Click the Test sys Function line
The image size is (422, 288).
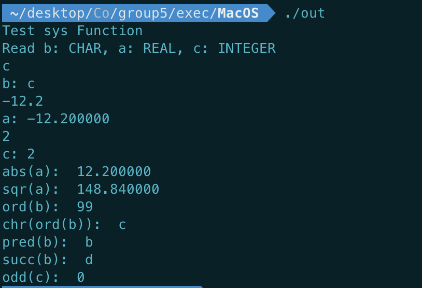(73, 31)
